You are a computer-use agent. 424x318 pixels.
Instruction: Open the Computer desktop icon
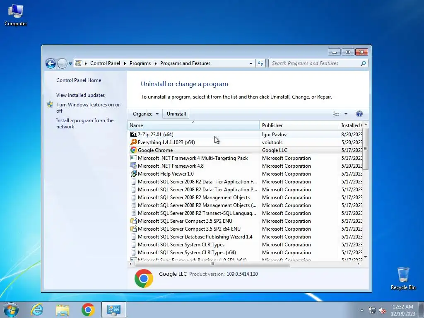tap(16, 15)
